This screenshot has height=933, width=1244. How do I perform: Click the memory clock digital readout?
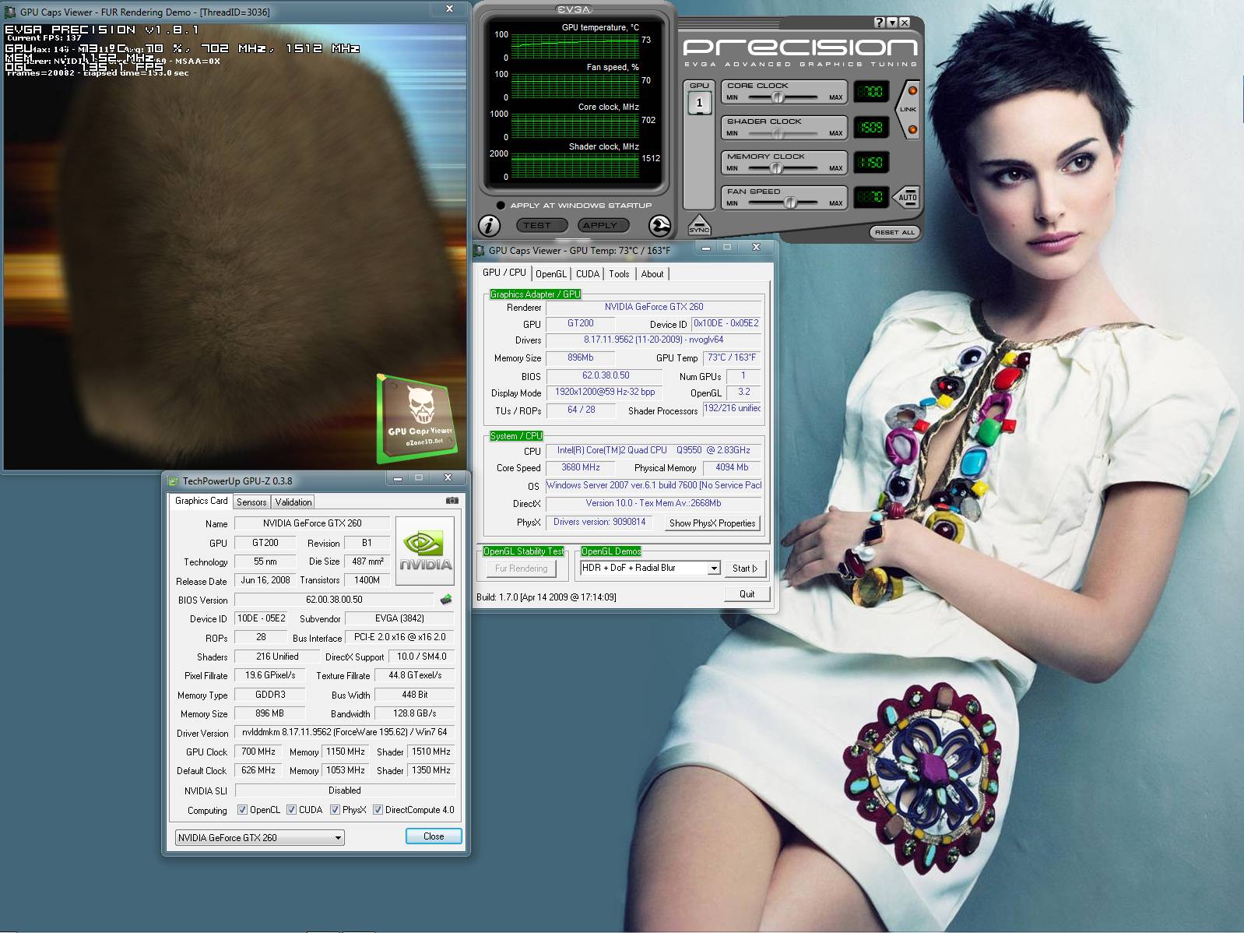pyautogui.click(x=870, y=162)
